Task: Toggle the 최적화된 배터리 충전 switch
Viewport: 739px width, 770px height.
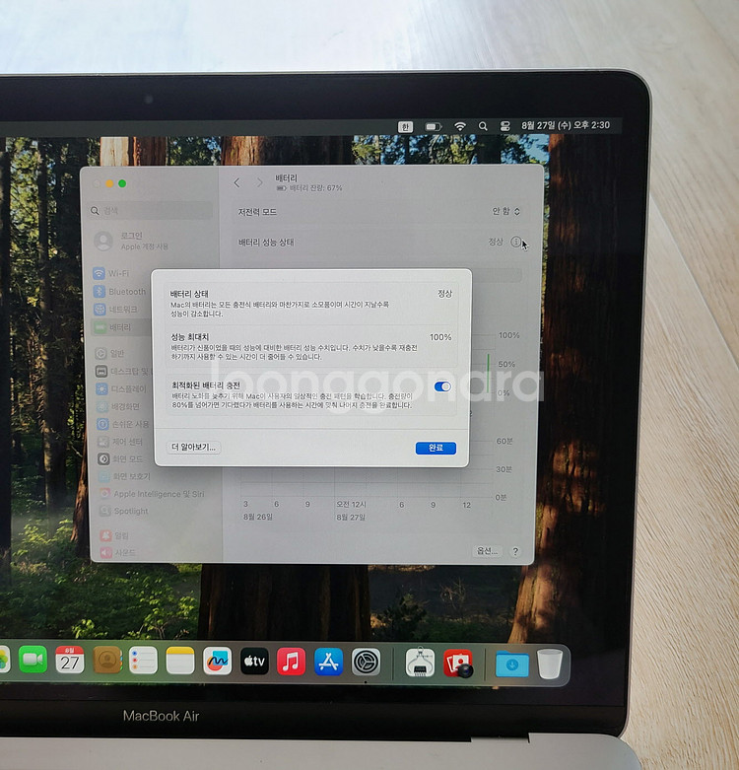Action: (442, 386)
